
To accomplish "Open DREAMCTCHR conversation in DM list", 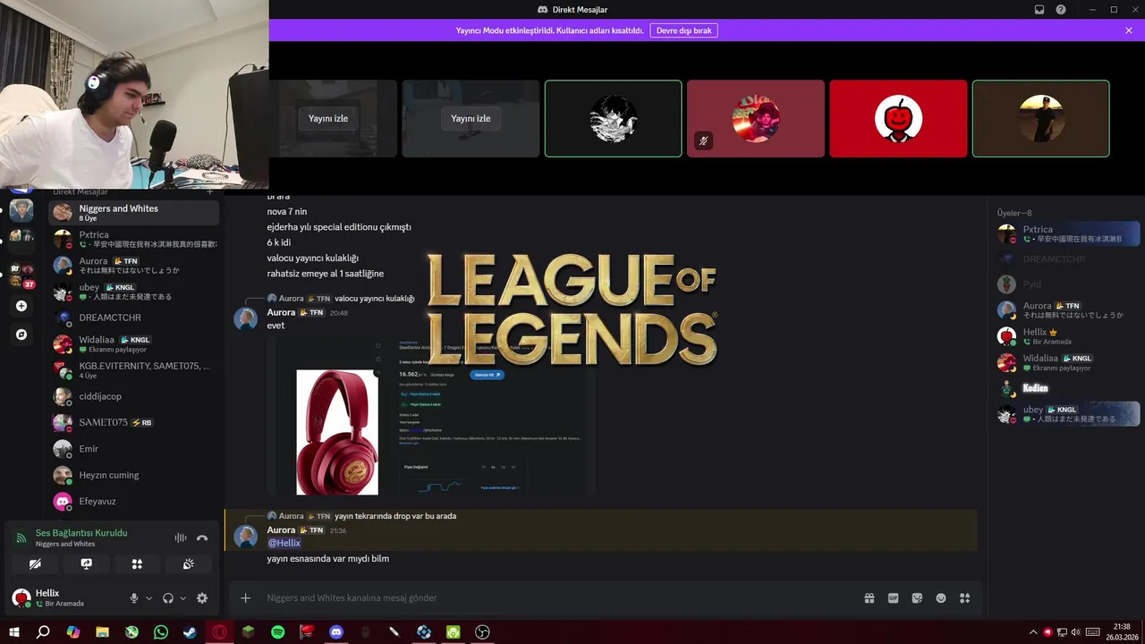I will pos(134,318).
